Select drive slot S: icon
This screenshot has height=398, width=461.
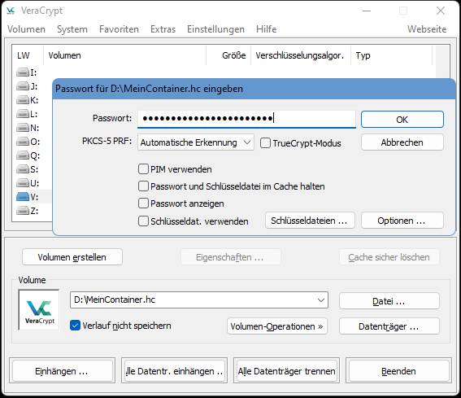[x=22, y=169]
